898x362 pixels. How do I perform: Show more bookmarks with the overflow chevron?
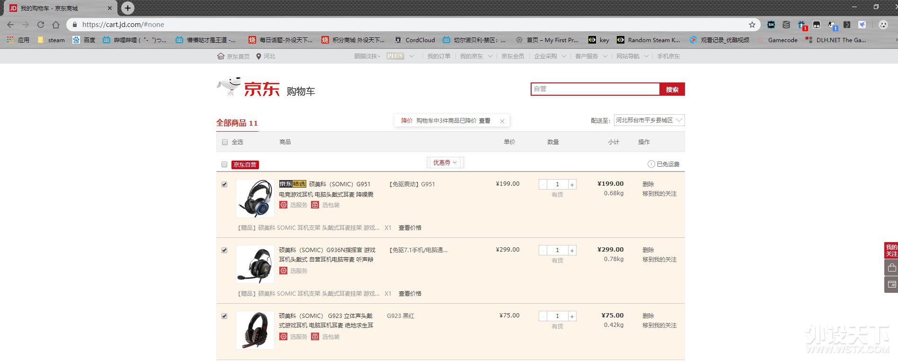(895, 40)
